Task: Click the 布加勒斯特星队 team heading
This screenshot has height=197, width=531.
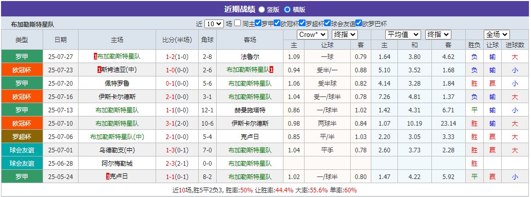Action: tap(32, 25)
